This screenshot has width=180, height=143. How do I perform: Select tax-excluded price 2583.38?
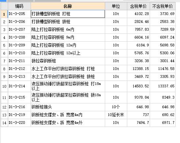click(163, 22)
